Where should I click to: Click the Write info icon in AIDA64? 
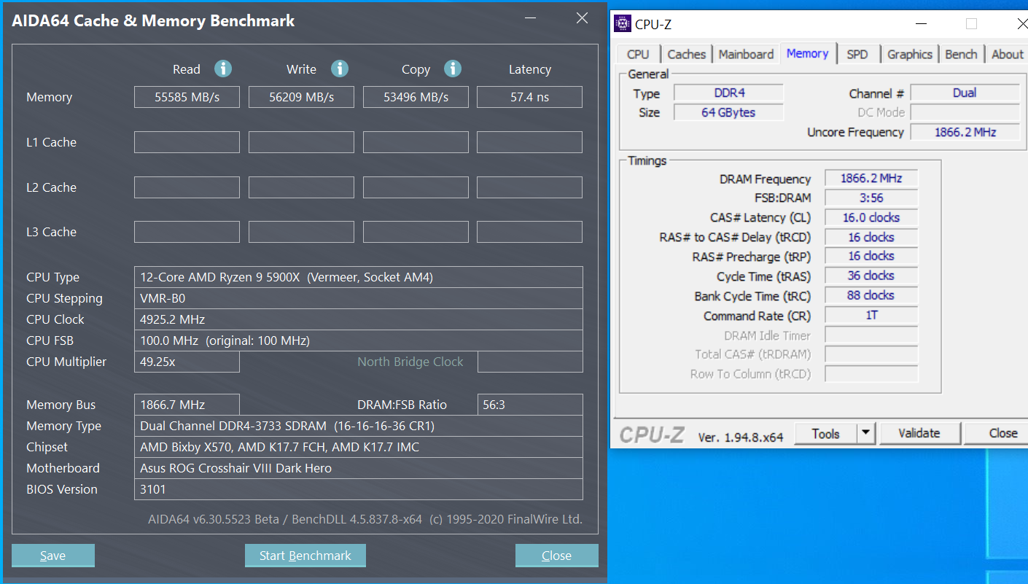[340, 69]
